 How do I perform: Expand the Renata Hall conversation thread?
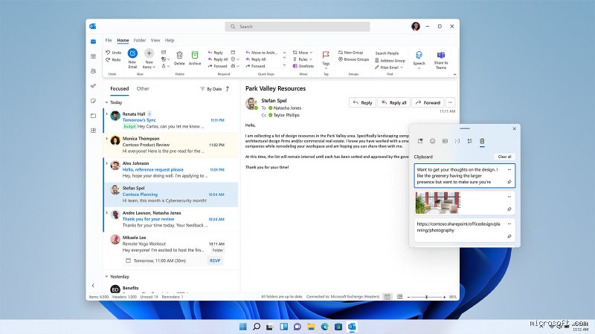[x=106, y=114]
